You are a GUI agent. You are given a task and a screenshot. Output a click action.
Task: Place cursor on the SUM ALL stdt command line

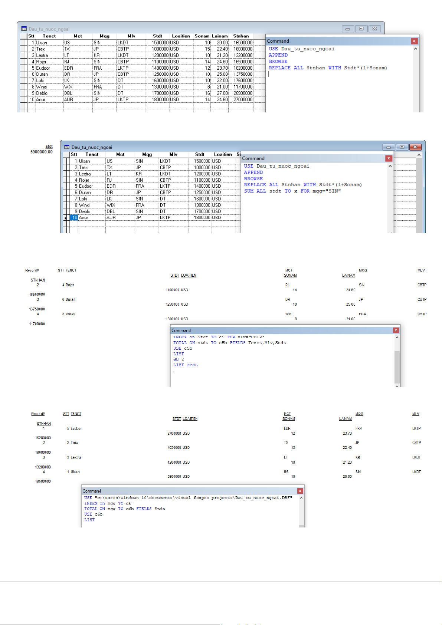coord(292,191)
